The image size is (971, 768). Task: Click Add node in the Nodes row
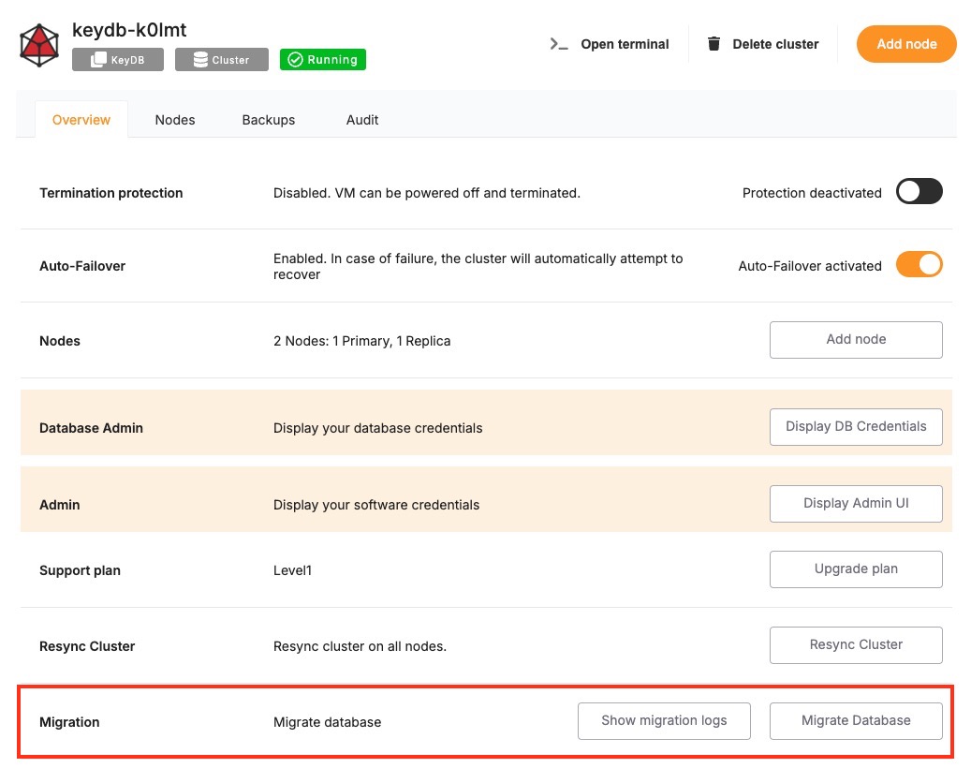[856, 340]
